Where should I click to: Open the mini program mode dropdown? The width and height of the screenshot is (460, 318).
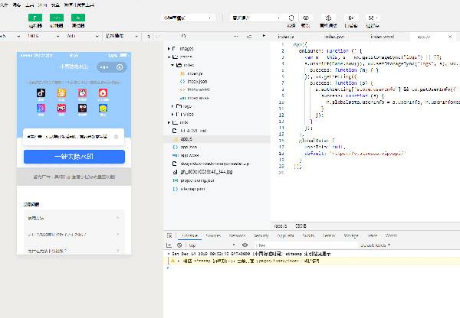click(x=188, y=17)
